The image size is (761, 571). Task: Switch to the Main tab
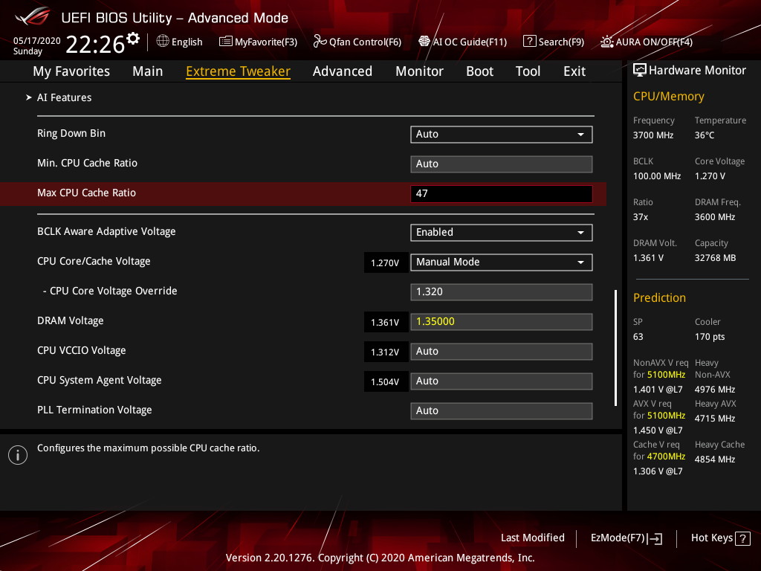[x=148, y=71]
